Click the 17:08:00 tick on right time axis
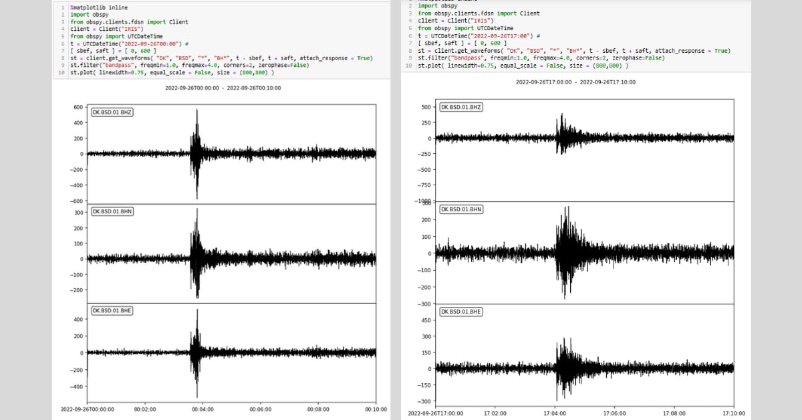The height and width of the screenshot is (420, 802). pos(674,413)
